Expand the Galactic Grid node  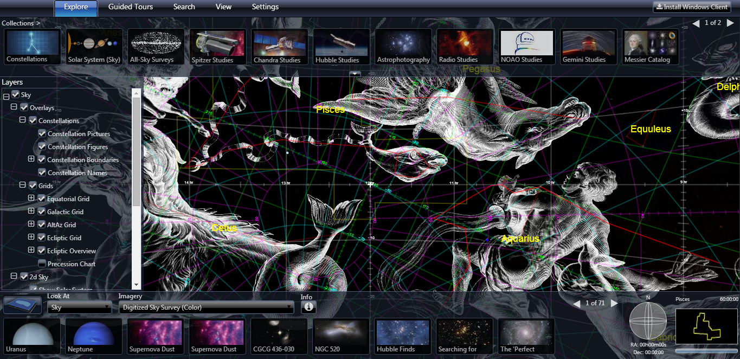coord(31,211)
